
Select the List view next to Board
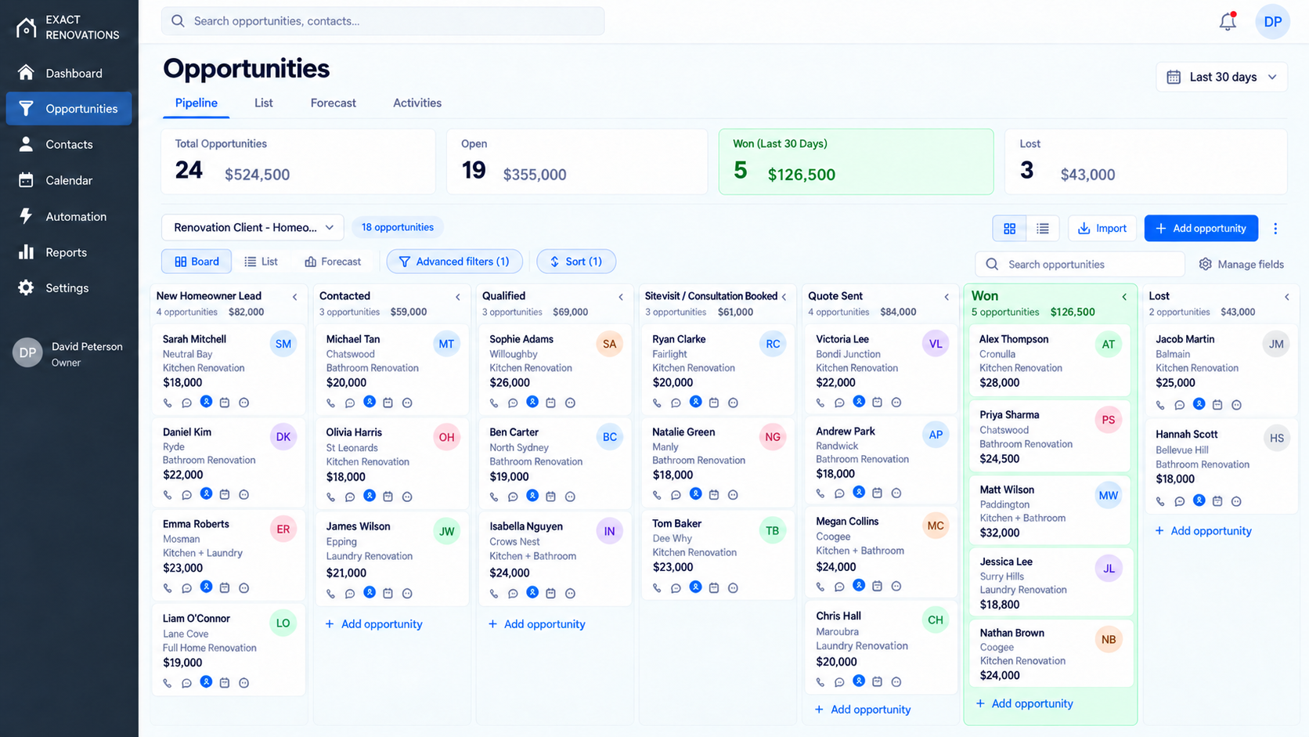pyautogui.click(x=261, y=262)
